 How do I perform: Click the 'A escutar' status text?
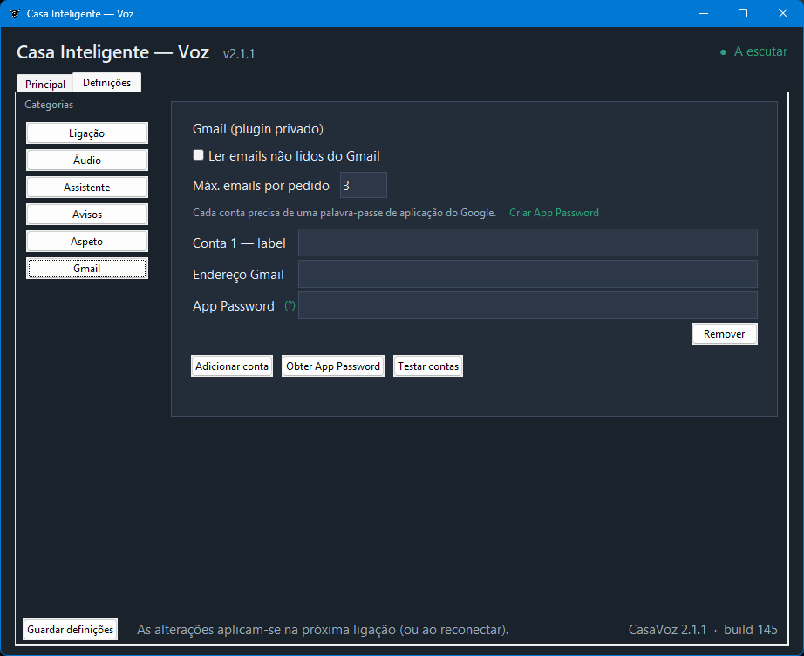coord(760,51)
